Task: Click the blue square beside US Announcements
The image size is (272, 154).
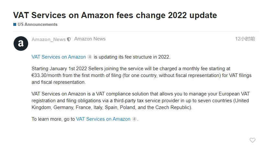Action: [15, 24]
